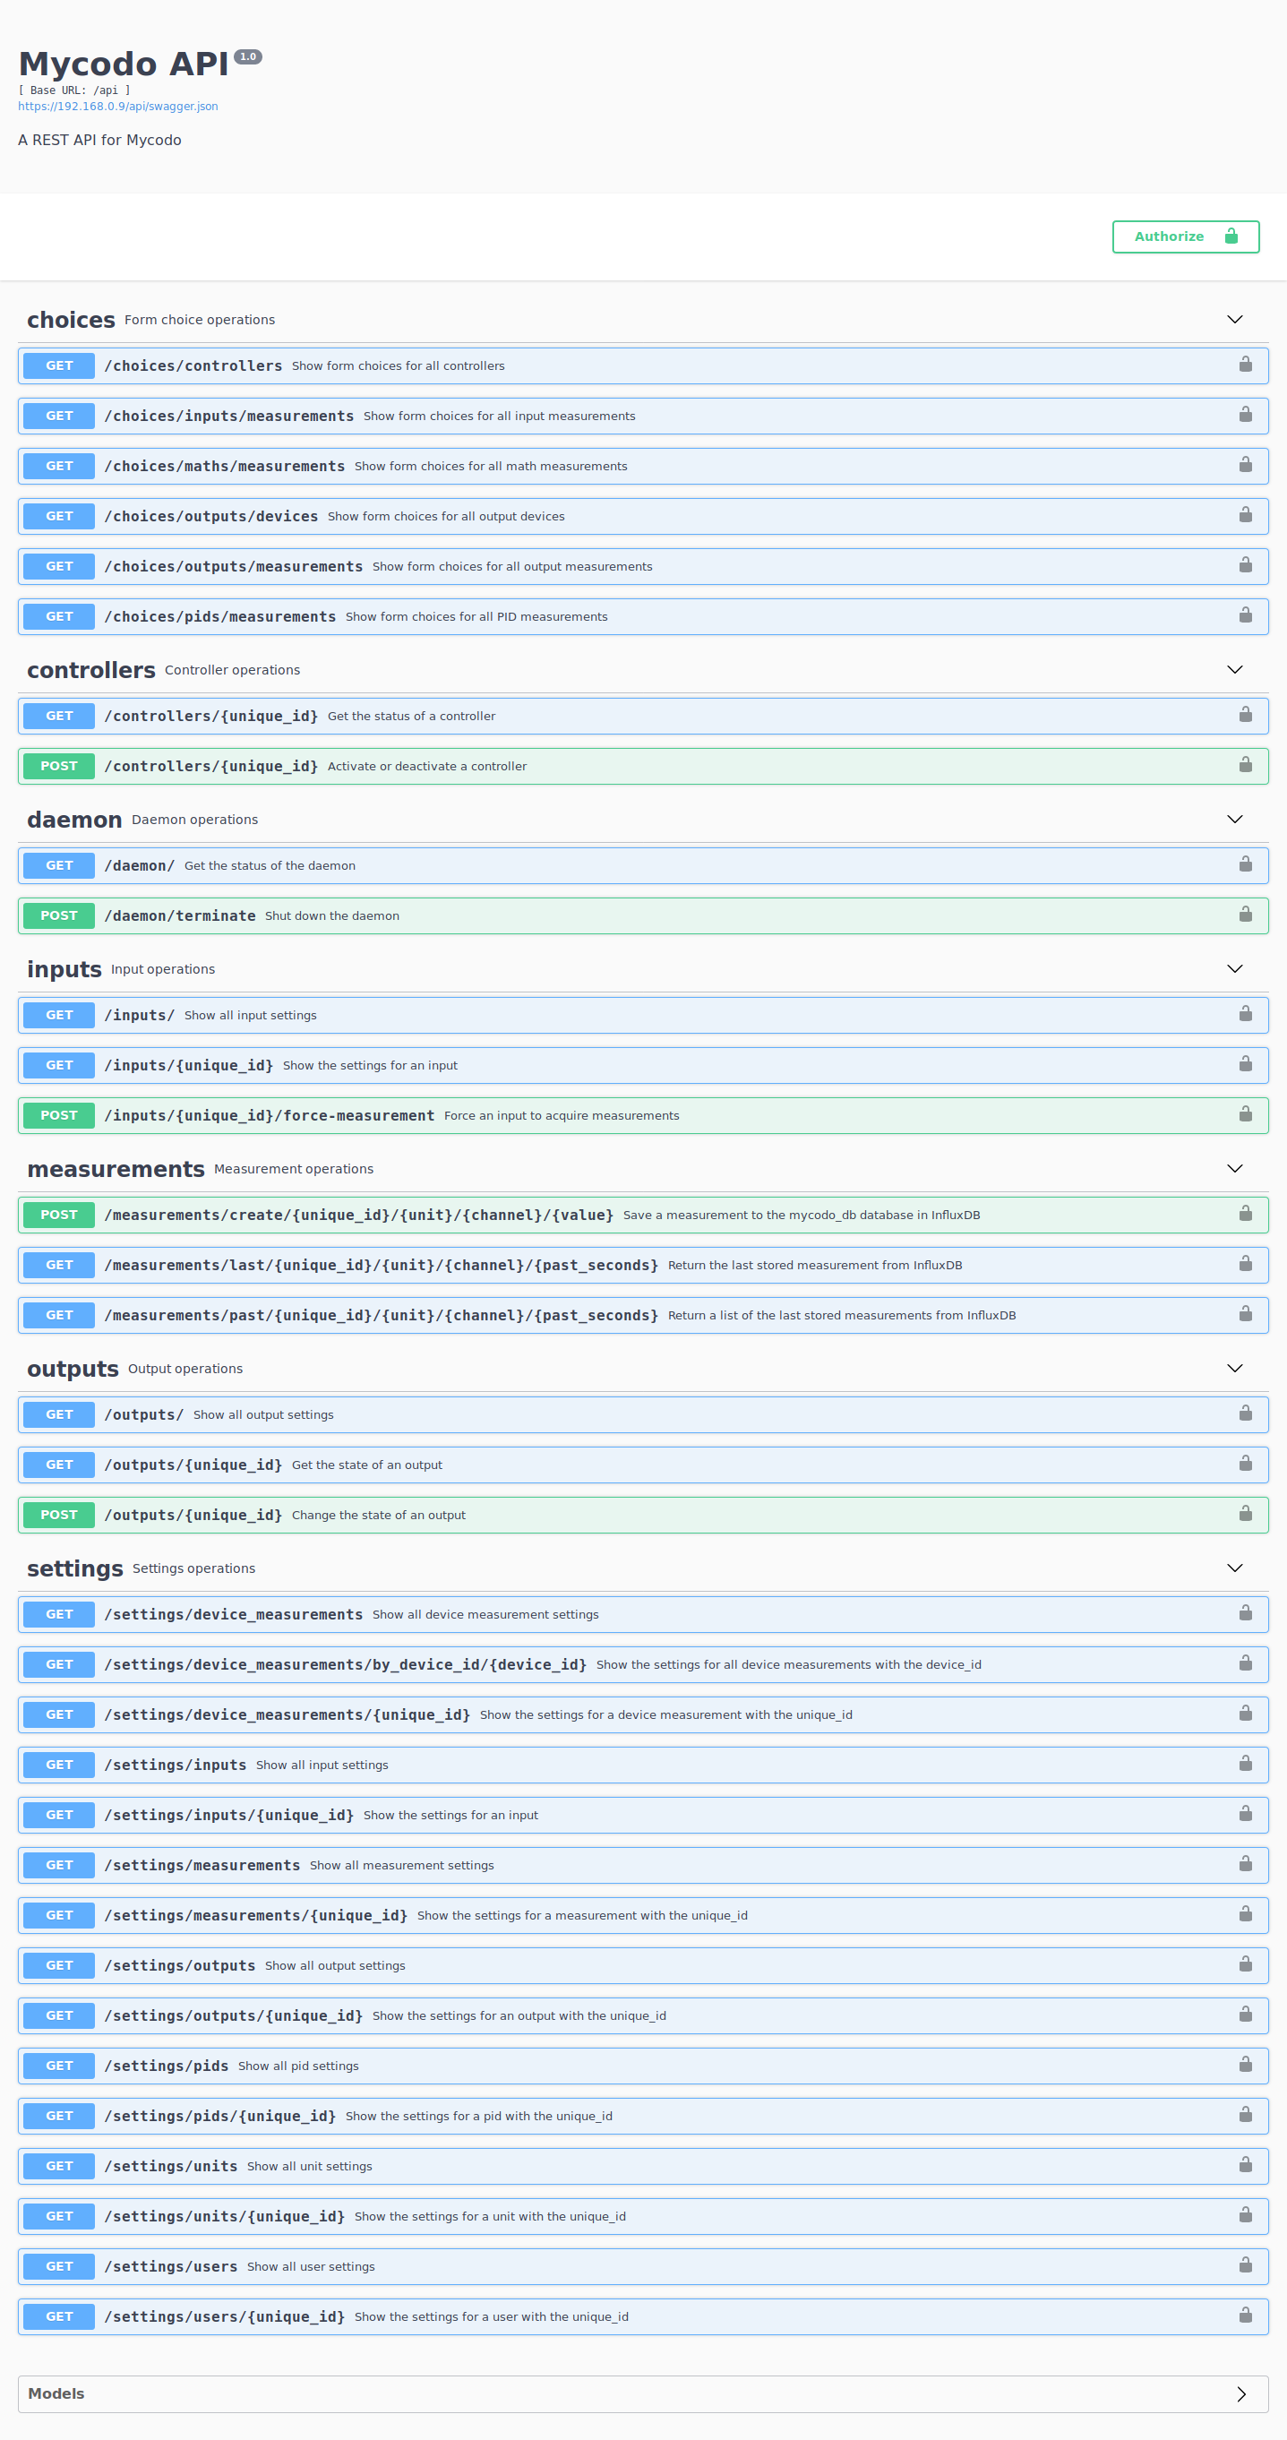Click the Authorize button
This screenshot has height=2440, width=1287.
click(x=1185, y=236)
